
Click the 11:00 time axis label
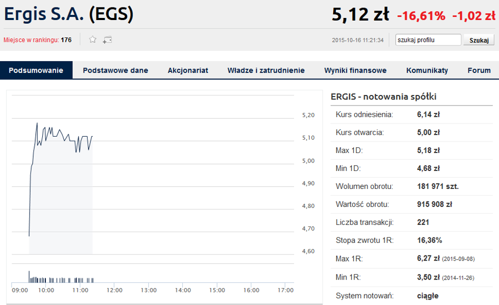point(80,290)
